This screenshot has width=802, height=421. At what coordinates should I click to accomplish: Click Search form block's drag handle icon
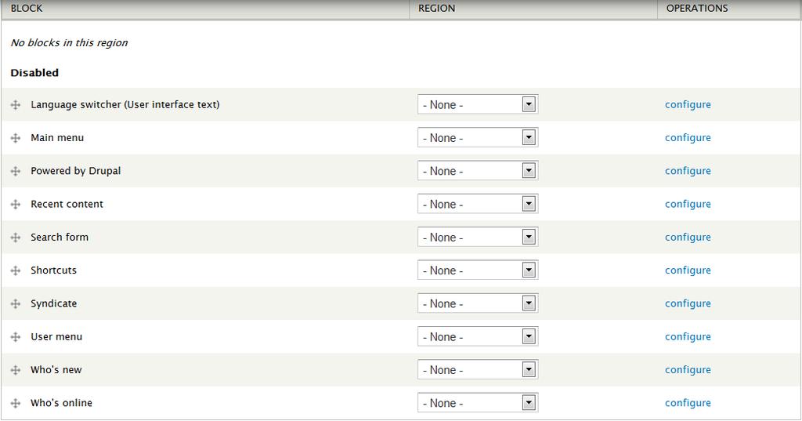pos(16,237)
